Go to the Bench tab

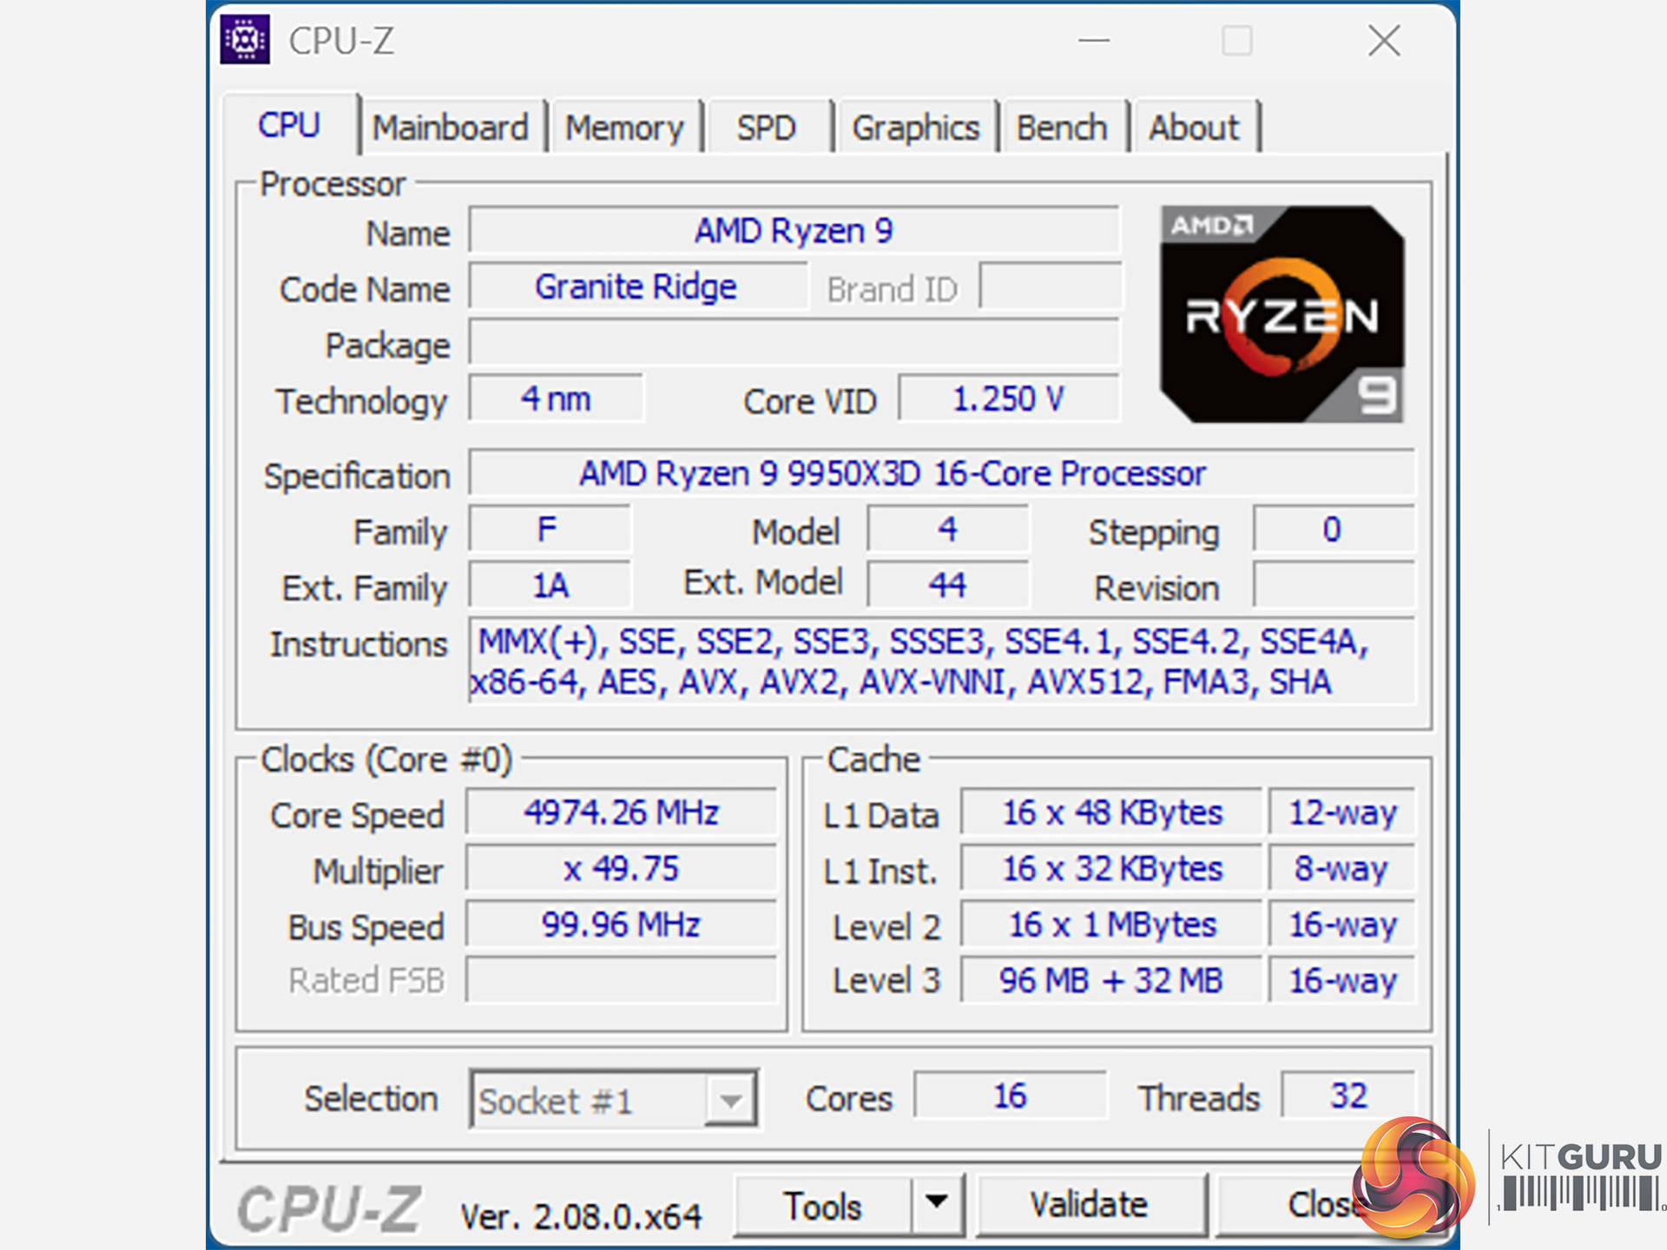[x=1062, y=128]
